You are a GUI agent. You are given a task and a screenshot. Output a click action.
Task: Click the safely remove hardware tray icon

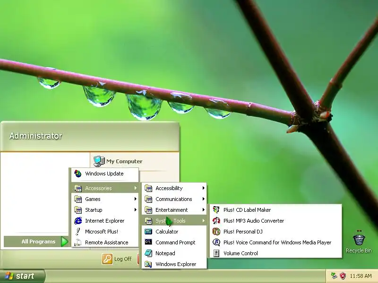(334, 276)
